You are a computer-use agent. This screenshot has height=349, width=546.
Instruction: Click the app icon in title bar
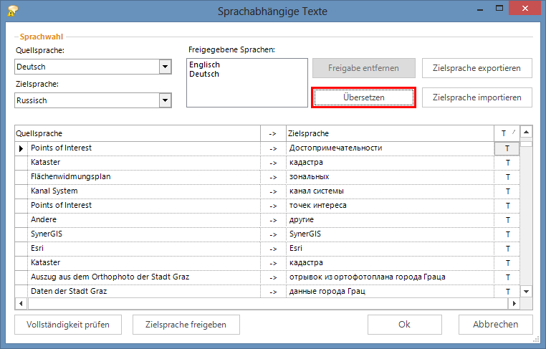point(11,11)
